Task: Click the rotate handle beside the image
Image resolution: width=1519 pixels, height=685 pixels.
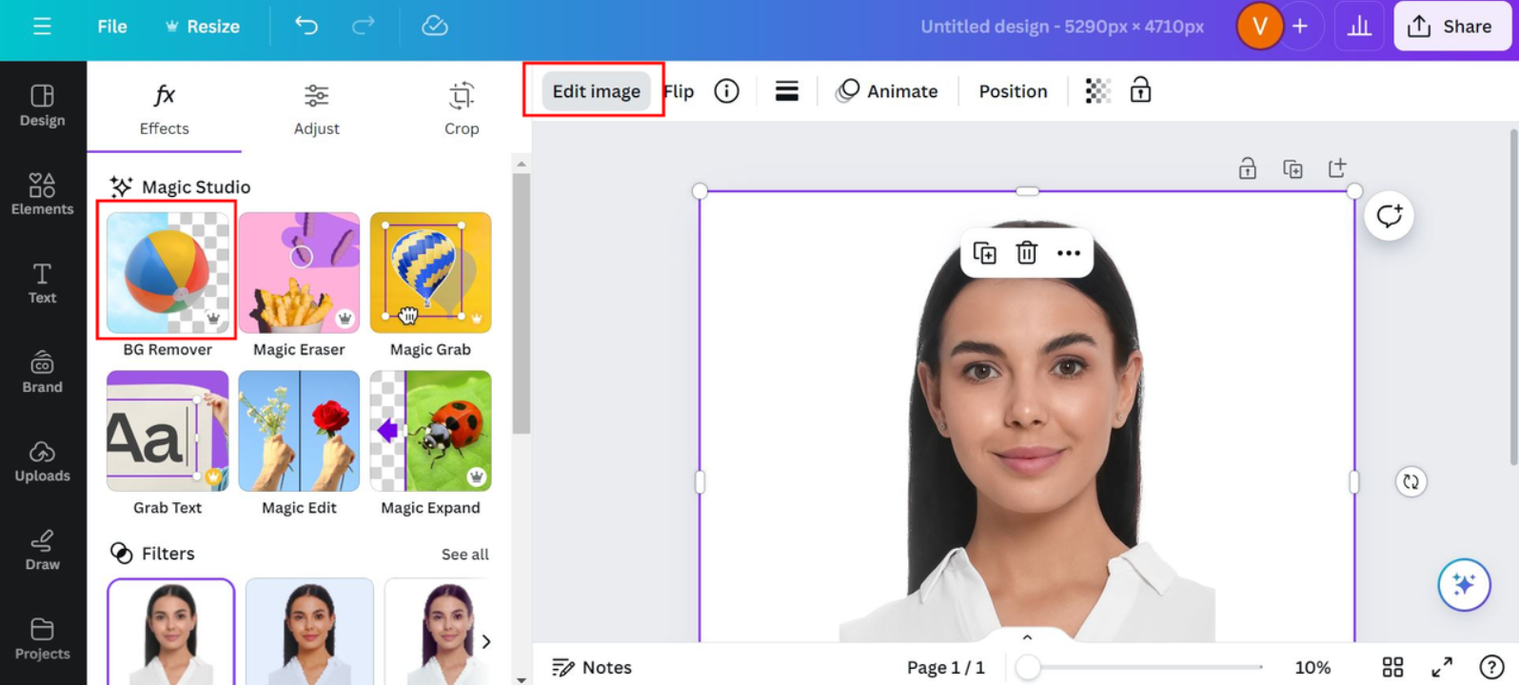Action: [1410, 481]
